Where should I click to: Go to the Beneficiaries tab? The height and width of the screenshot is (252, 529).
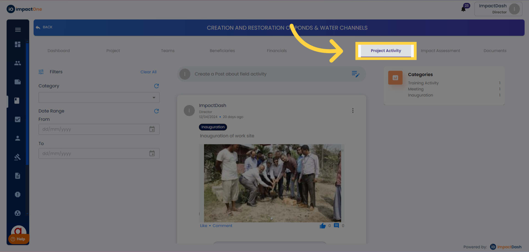222,51
